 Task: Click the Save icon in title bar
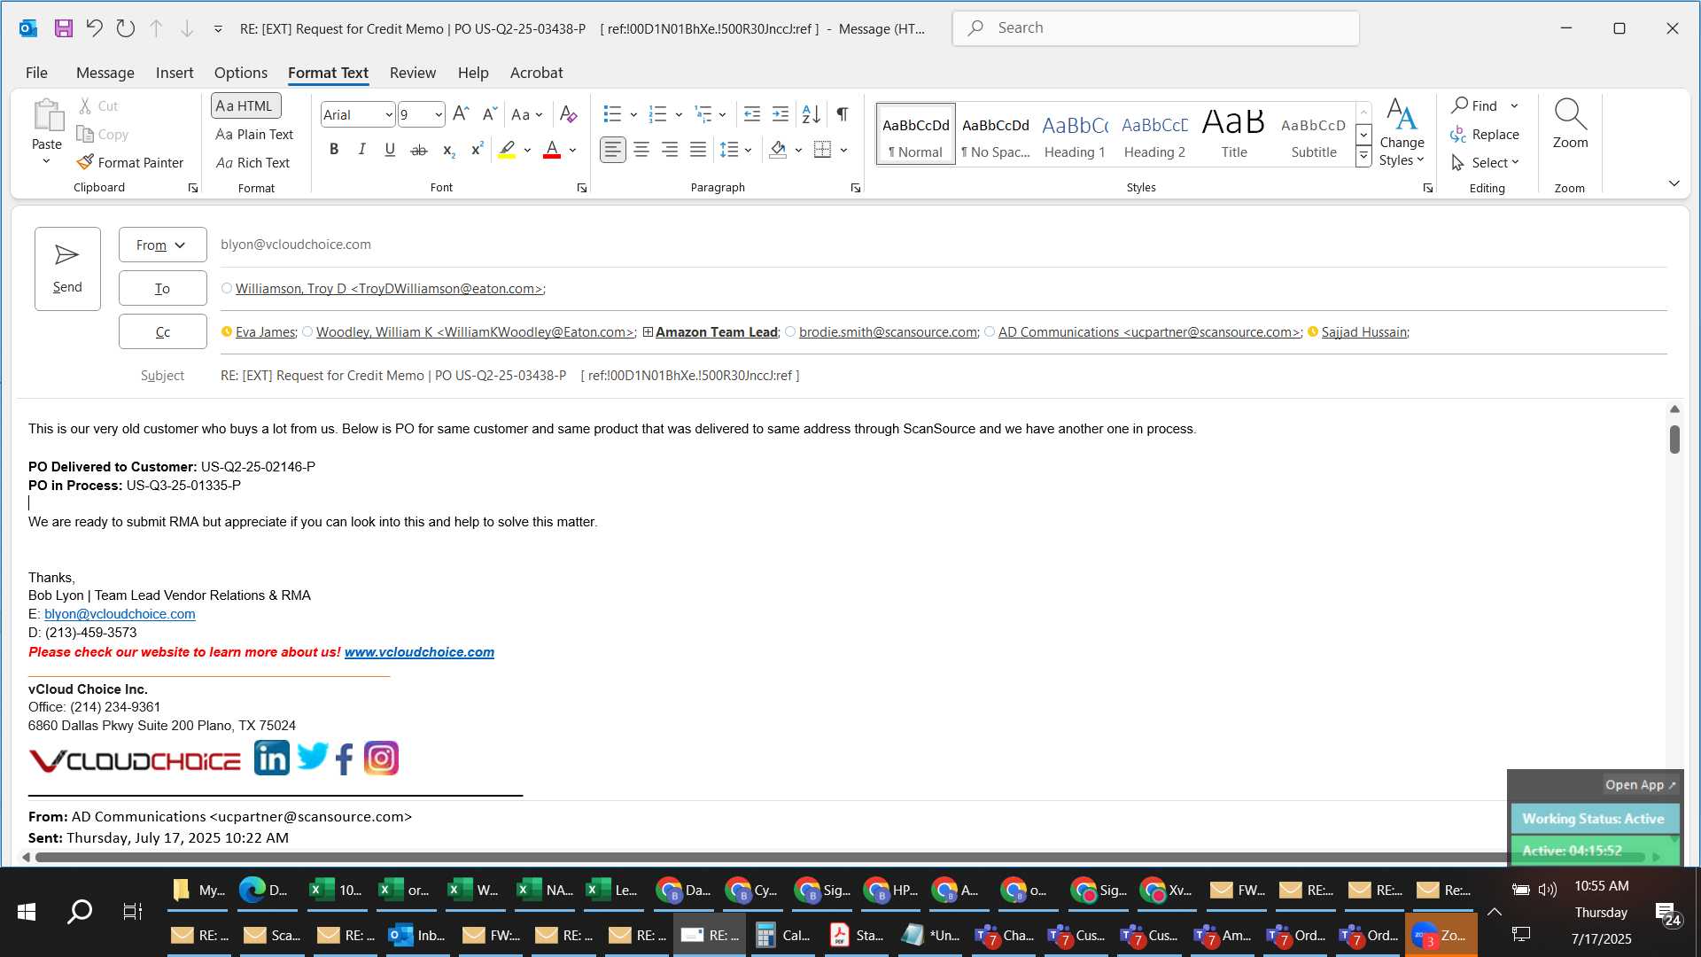point(63,28)
